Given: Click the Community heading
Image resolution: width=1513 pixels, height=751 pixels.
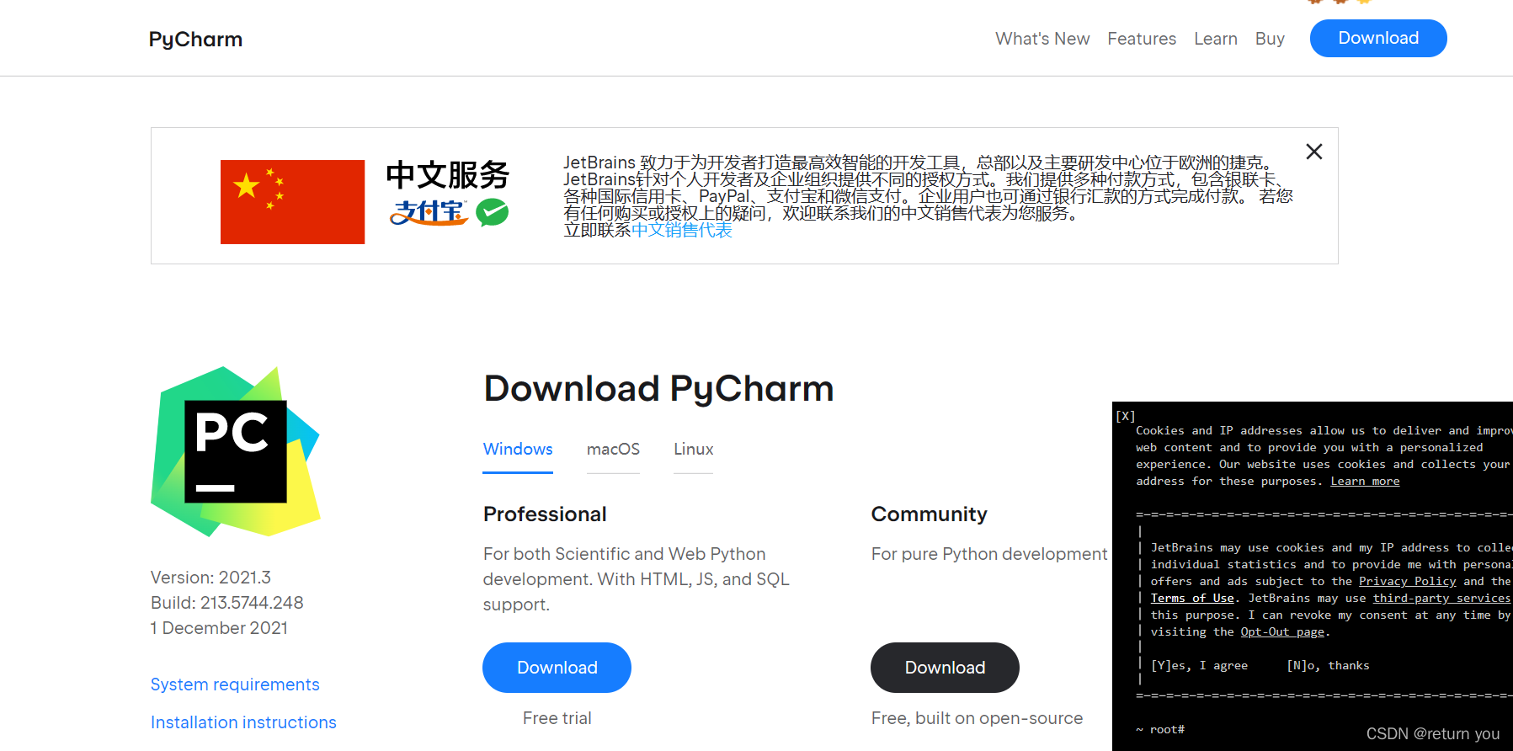Looking at the screenshot, I should click(x=929, y=514).
